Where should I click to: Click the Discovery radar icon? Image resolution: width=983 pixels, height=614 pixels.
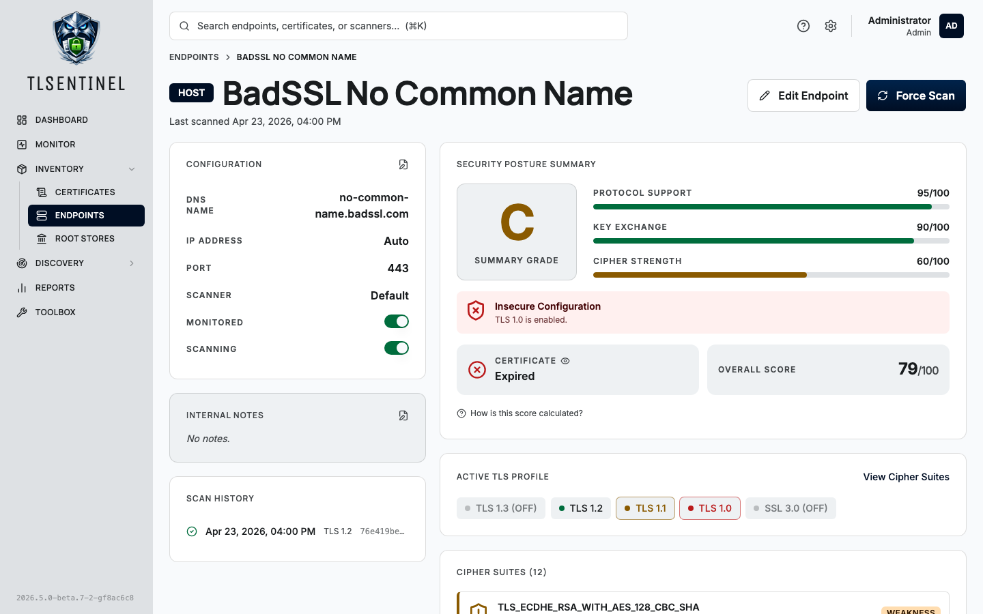[22, 263]
